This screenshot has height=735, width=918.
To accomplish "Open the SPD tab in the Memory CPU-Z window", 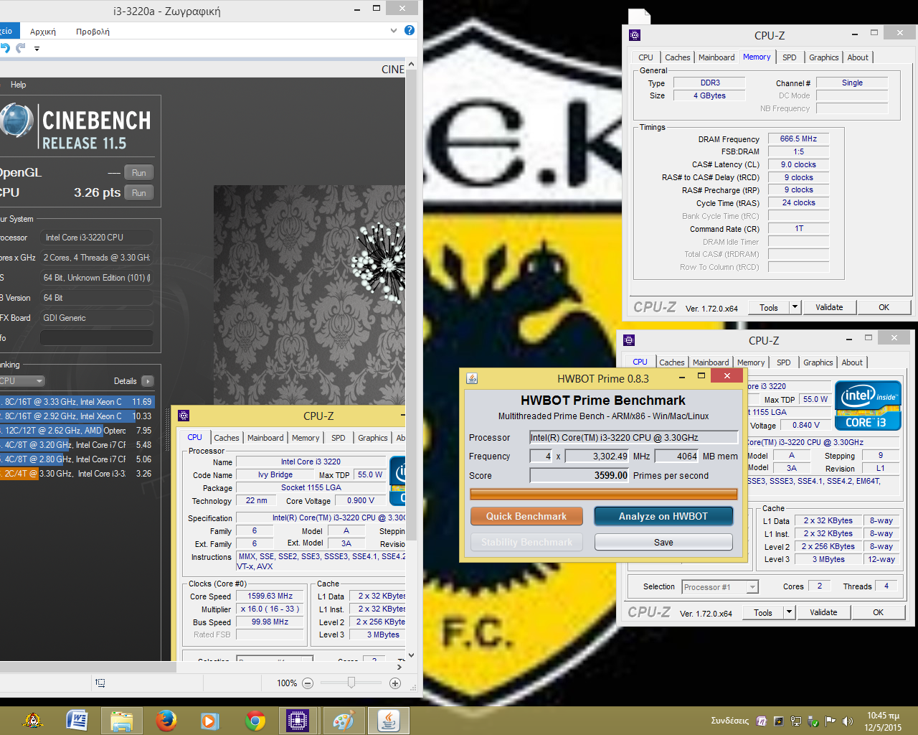I will coord(789,57).
